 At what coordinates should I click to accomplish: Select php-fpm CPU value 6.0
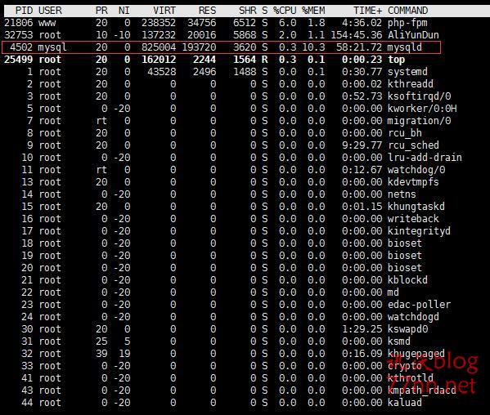tap(287, 23)
